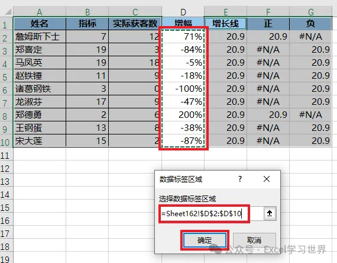Click #N/A in 负 column row 8
This screenshot has height=263, width=337.
coord(310,115)
